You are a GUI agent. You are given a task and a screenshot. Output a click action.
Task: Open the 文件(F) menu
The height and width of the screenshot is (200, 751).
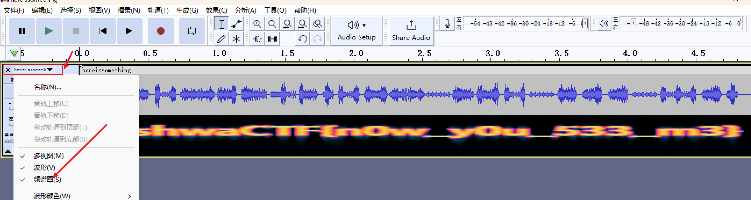point(14,10)
